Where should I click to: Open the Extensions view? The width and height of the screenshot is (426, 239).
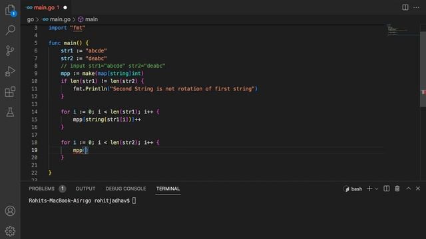(11, 92)
